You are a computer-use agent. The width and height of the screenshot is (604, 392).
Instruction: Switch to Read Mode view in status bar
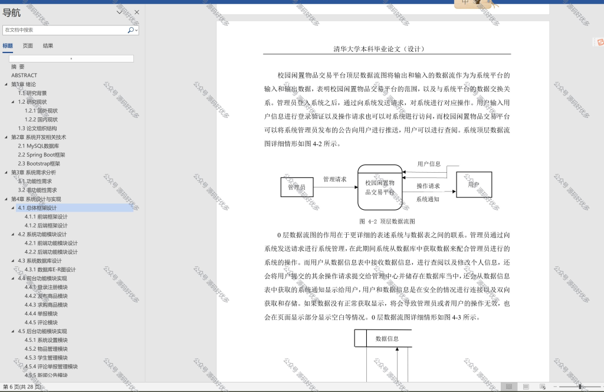509,387
